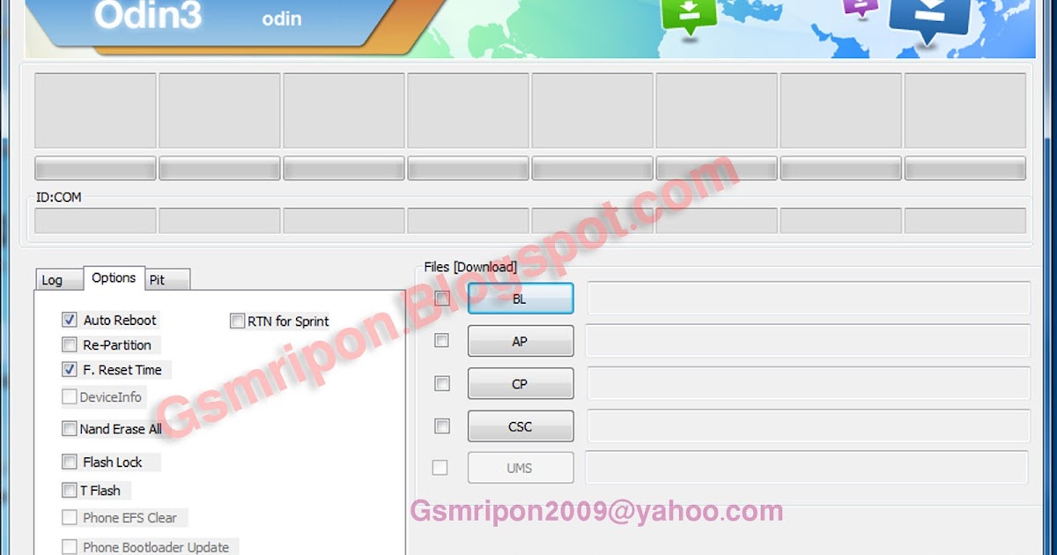Viewport: 1057px width, 555px height.
Task: Click the CSC firmware button
Action: coord(520,425)
